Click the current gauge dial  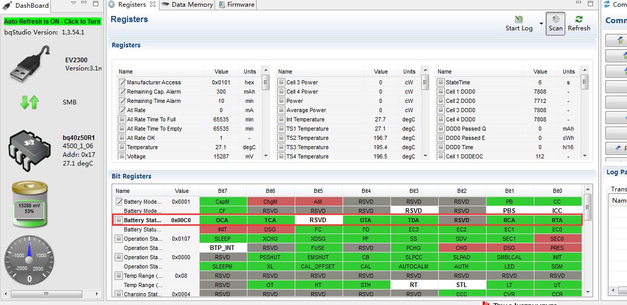[29, 259]
